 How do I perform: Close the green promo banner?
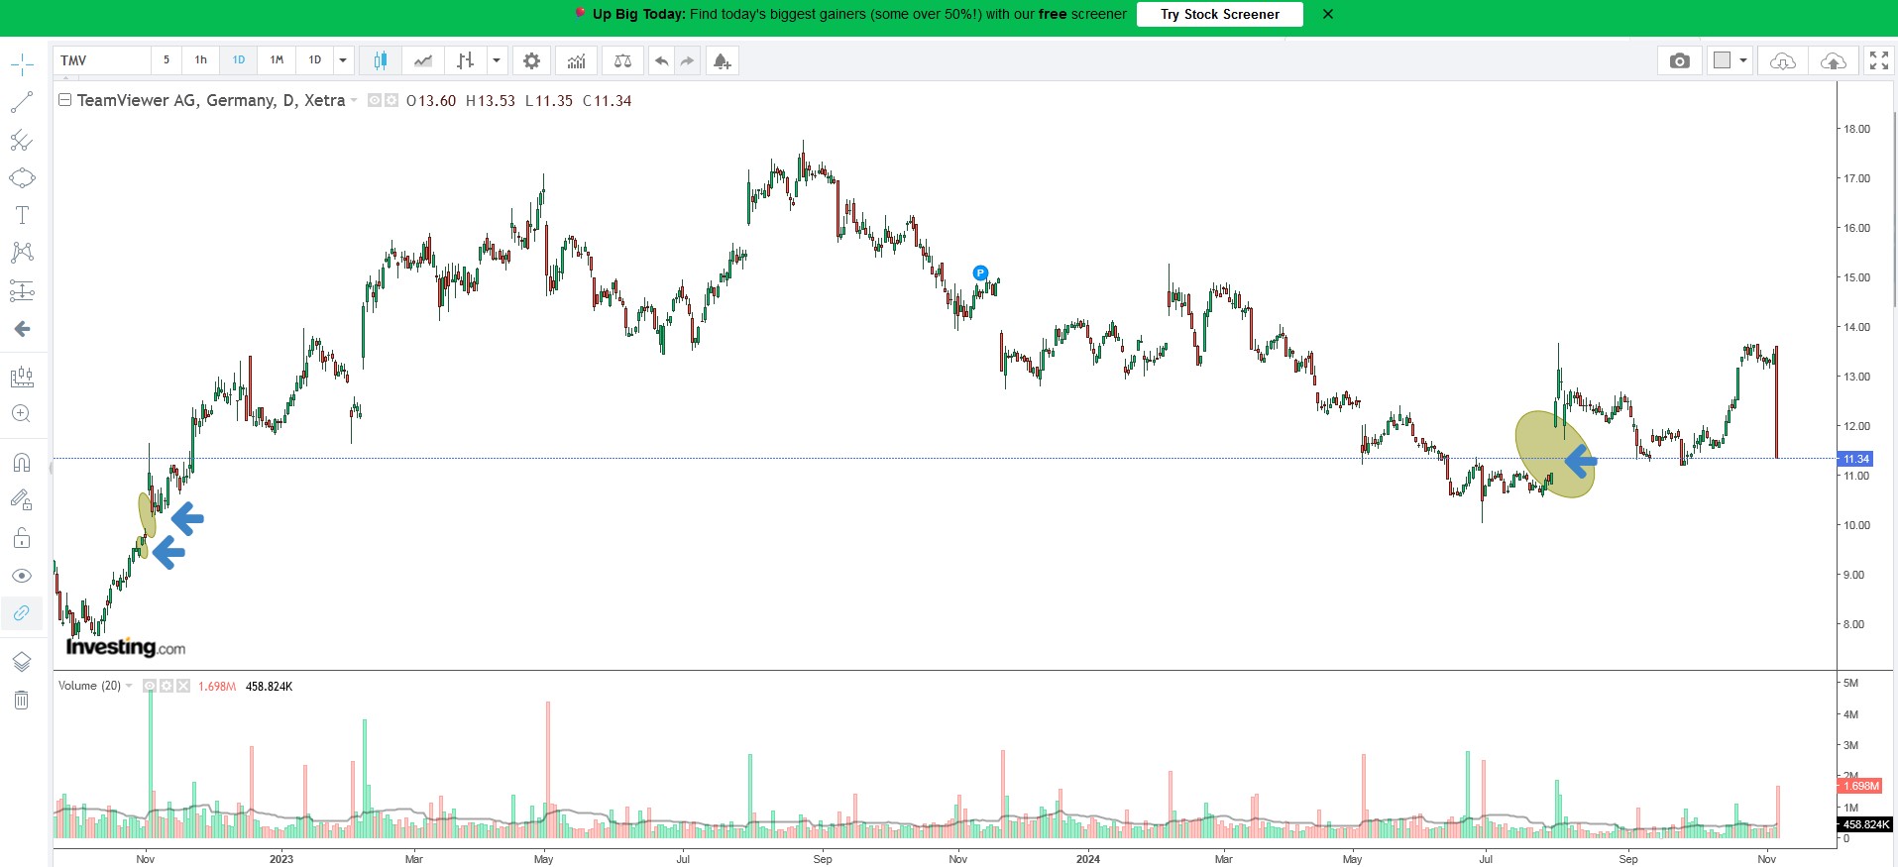tap(1328, 14)
